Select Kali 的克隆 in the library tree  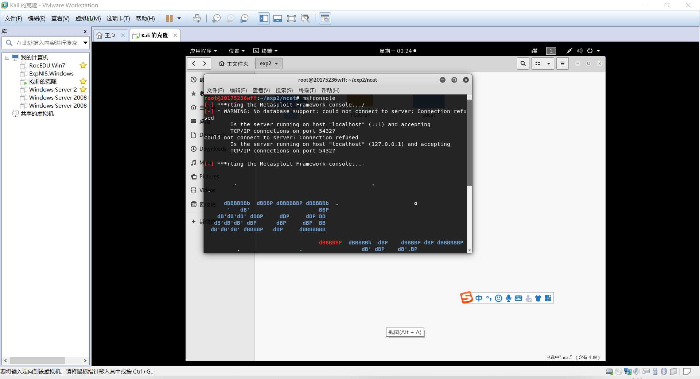pos(43,81)
